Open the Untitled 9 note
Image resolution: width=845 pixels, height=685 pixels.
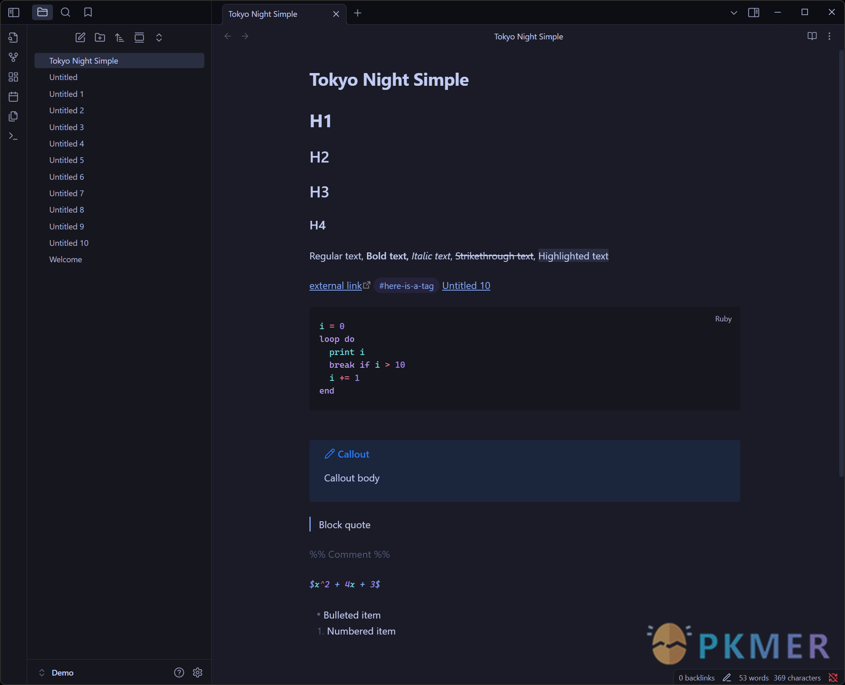click(119, 227)
